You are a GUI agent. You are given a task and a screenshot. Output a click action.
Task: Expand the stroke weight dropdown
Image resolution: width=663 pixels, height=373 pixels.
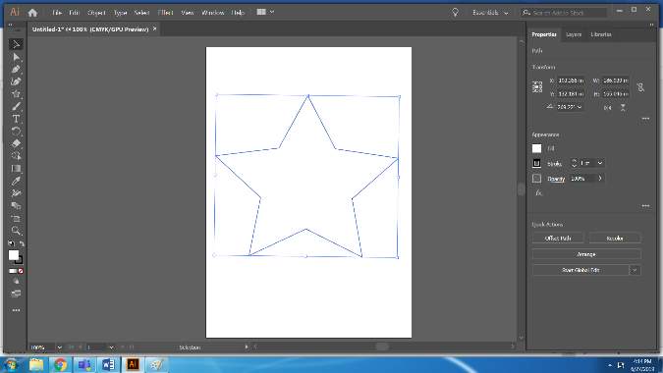coord(600,163)
